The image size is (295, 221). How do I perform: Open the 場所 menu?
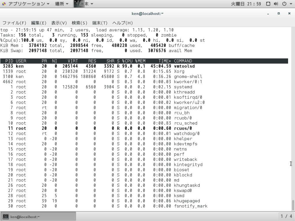pos(62,4)
